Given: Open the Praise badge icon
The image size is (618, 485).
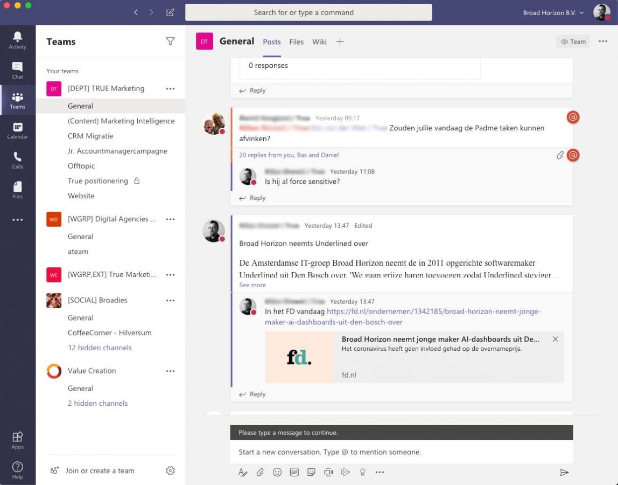Looking at the screenshot, I should (363, 472).
